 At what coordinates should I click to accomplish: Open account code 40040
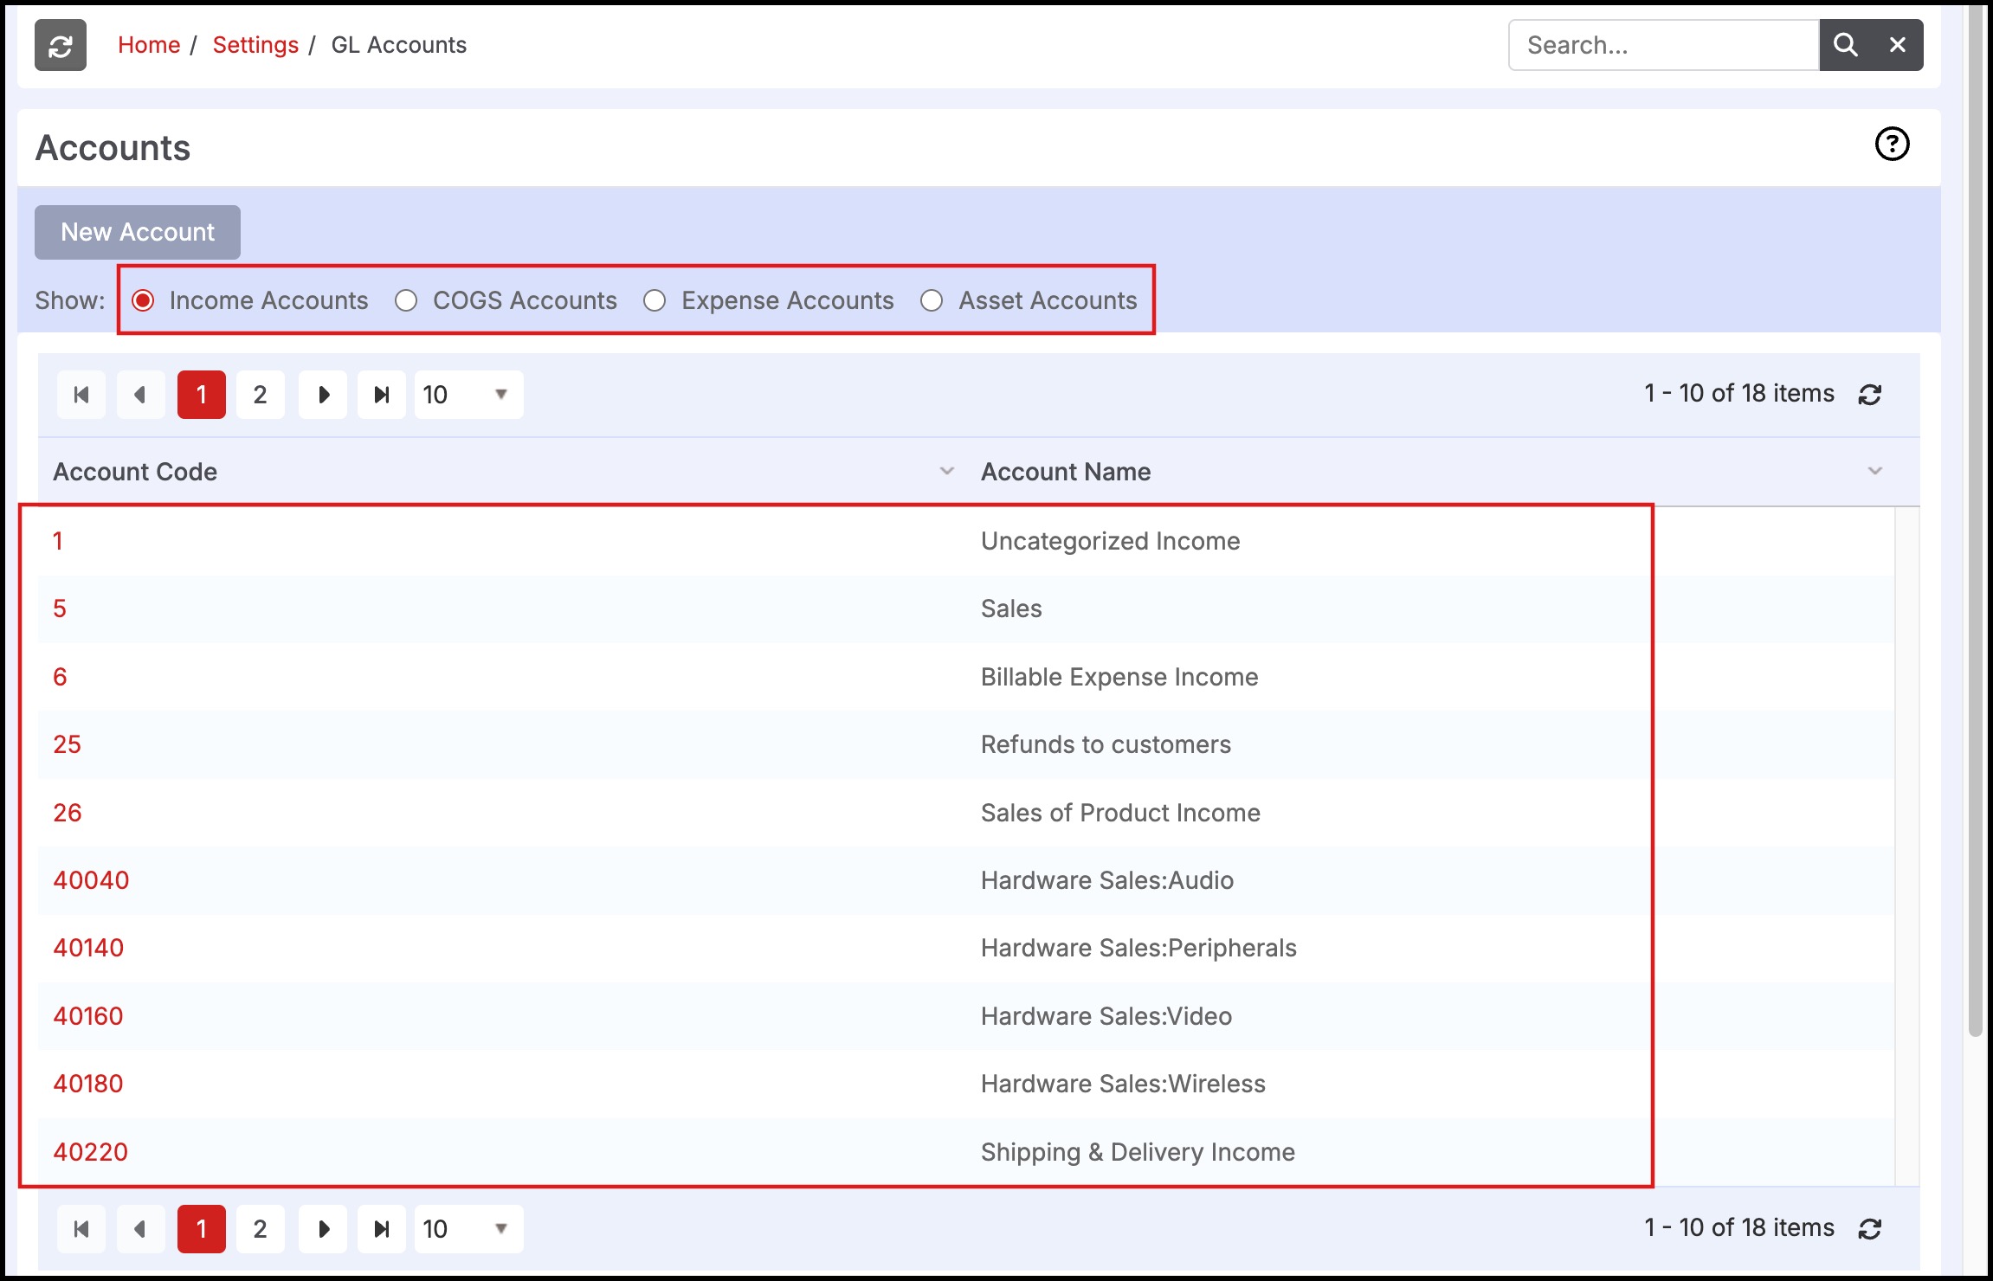click(91, 880)
